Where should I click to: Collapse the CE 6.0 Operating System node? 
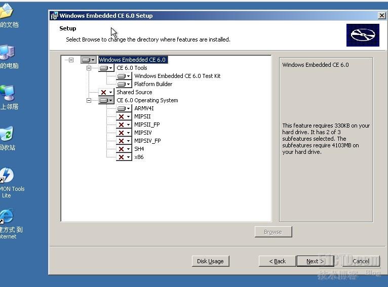pyautogui.click(x=89, y=100)
